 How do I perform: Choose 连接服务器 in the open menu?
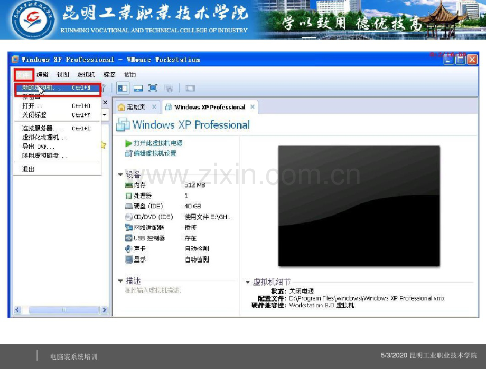(x=41, y=128)
